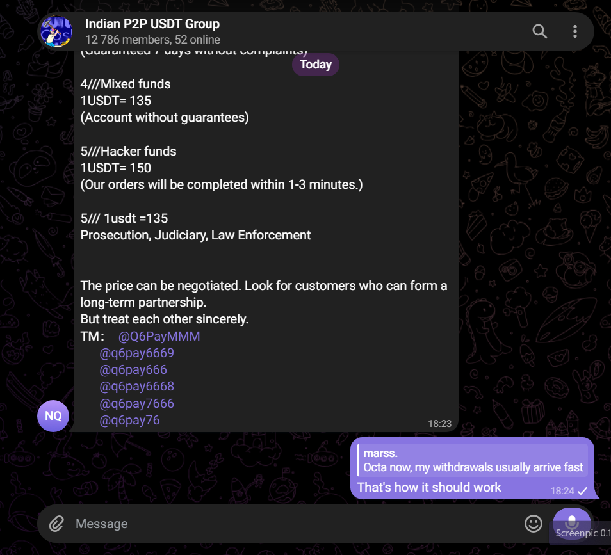This screenshot has height=555, width=611.
Task: Open the @q6pay6668 mention link
Action: [137, 387]
